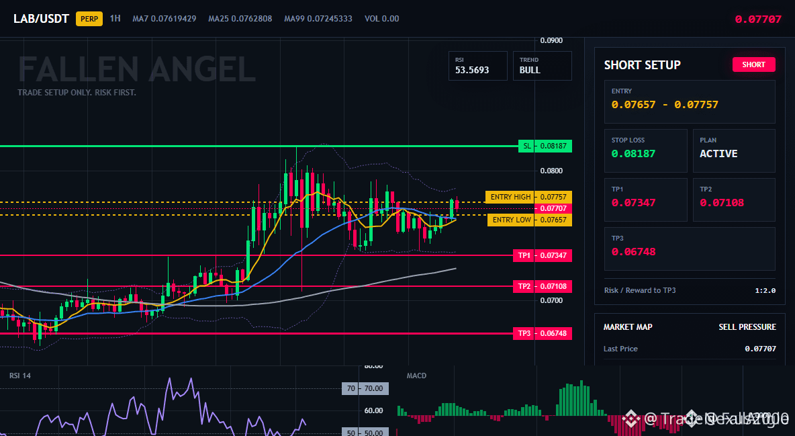Image resolution: width=795 pixels, height=436 pixels.
Task: Click the red 0.07707 price in header
Action: click(x=758, y=19)
